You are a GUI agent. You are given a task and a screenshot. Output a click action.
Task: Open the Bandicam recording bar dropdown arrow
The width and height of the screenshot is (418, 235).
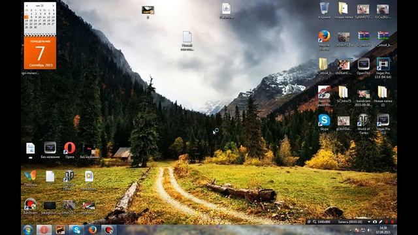[369, 222]
